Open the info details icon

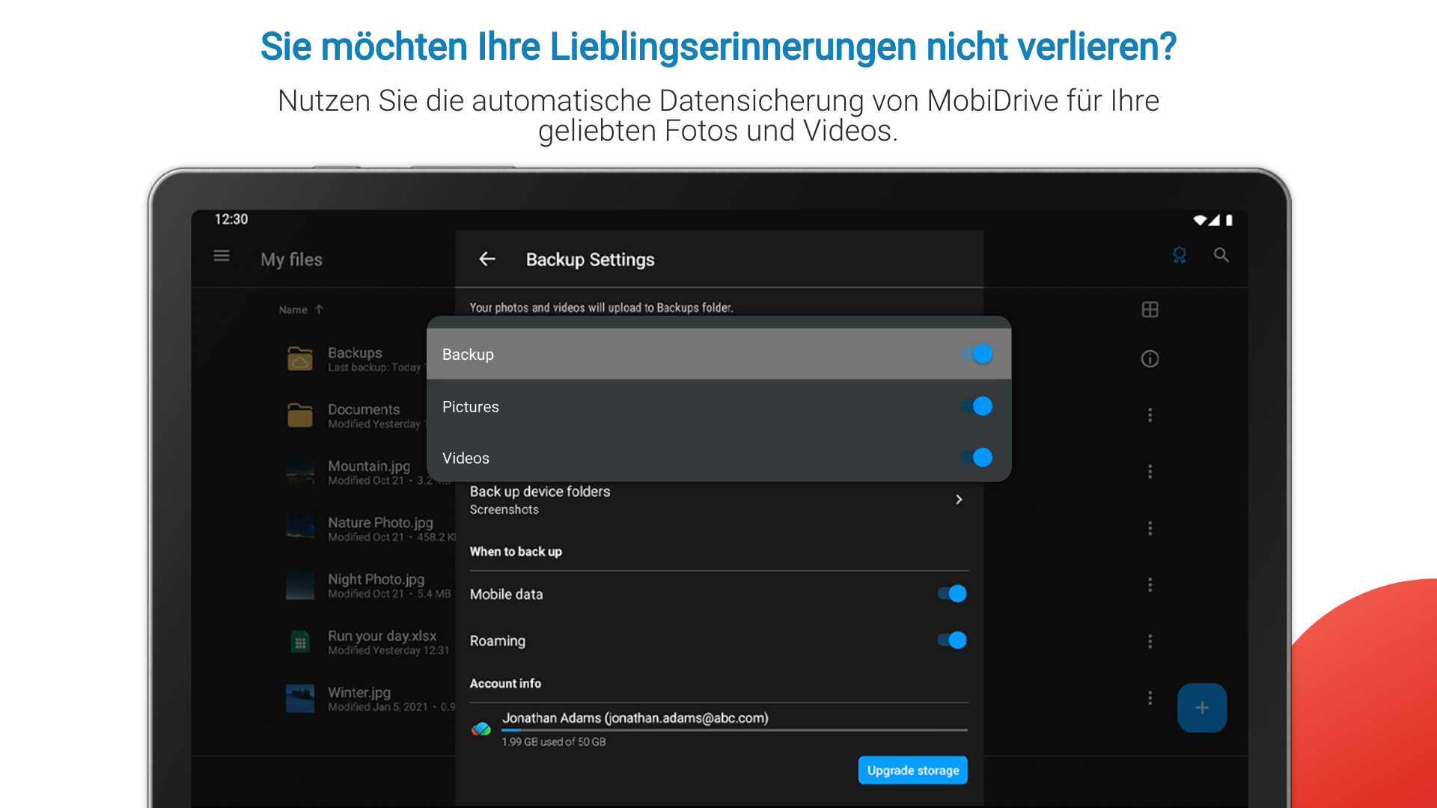pos(1150,359)
